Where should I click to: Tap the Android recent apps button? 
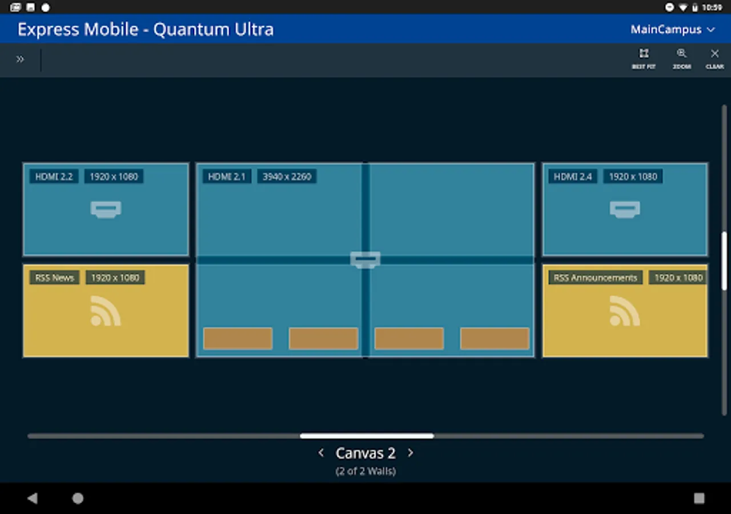tap(699, 498)
